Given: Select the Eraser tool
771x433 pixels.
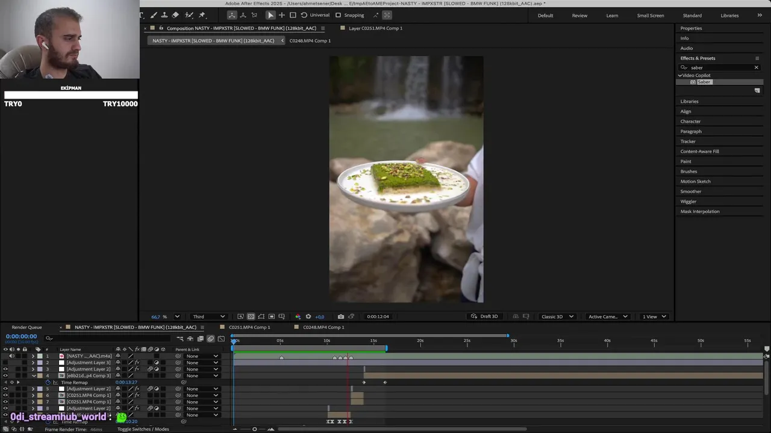Looking at the screenshot, I should point(175,15).
